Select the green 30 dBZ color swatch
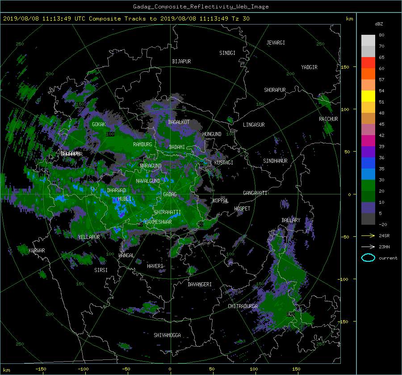402x375 pixels. point(368,185)
